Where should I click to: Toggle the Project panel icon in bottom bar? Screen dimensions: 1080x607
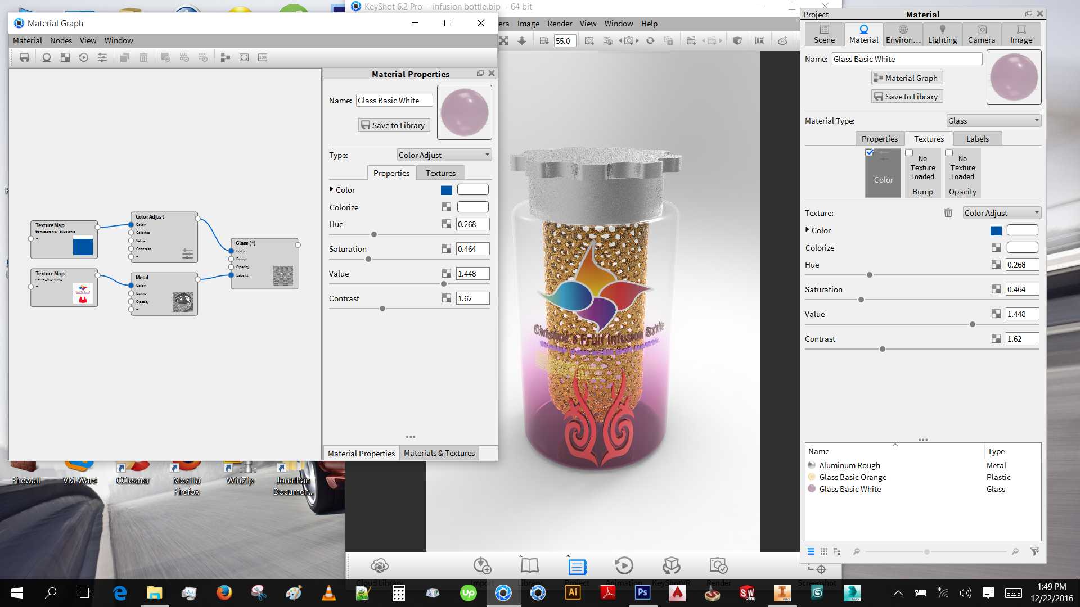(x=577, y=567)
